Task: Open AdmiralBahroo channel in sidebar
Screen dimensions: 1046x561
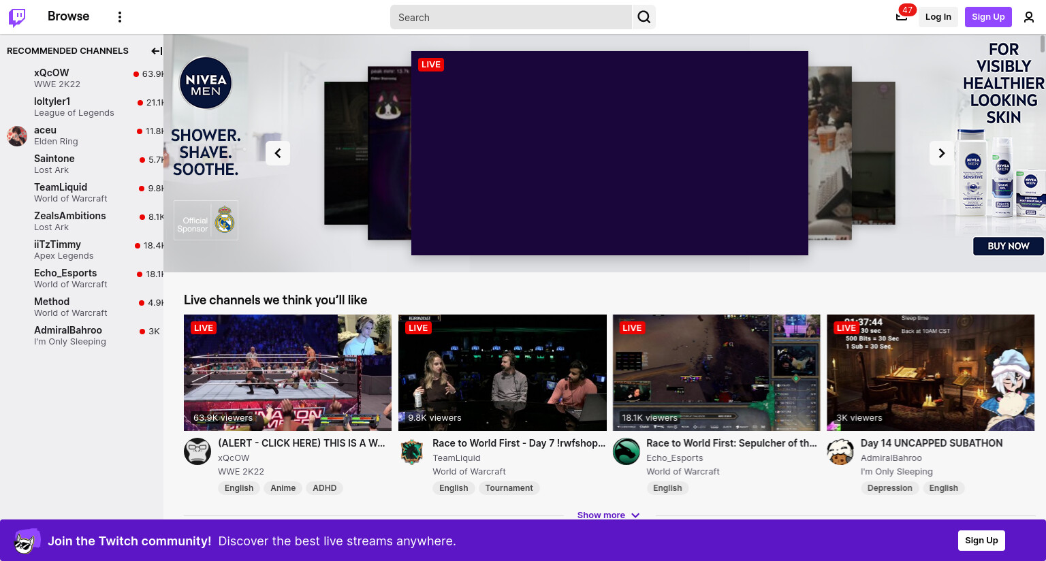Action: pyautogui.click(x=82, y=336)
